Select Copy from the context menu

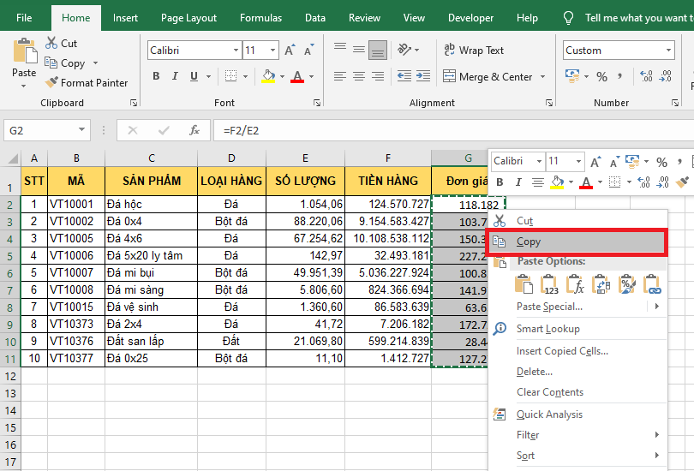tap(529, 242)
